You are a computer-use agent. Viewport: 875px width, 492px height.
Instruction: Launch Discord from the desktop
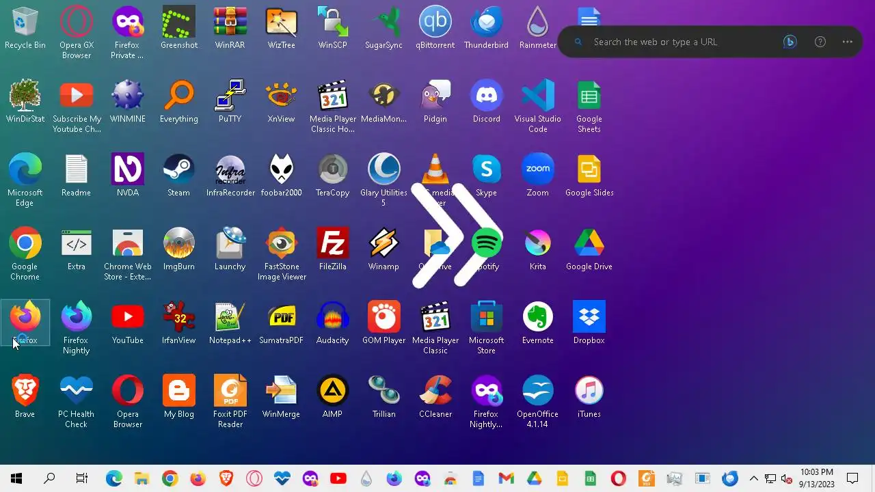coord(486,102)
